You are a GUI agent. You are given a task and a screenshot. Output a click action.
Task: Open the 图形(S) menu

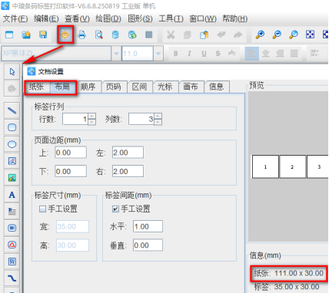coord(140,18)
